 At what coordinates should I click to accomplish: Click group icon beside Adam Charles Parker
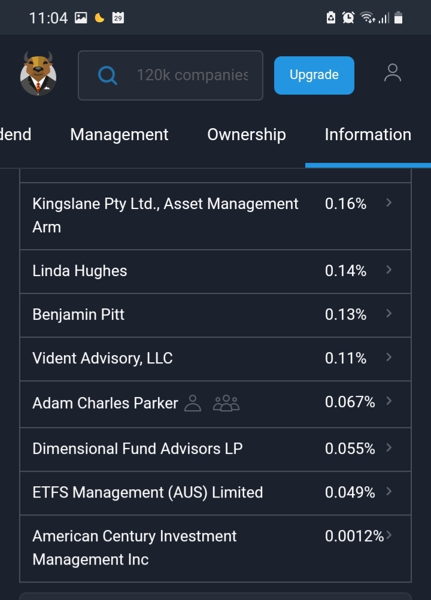[x=226, y=404]
